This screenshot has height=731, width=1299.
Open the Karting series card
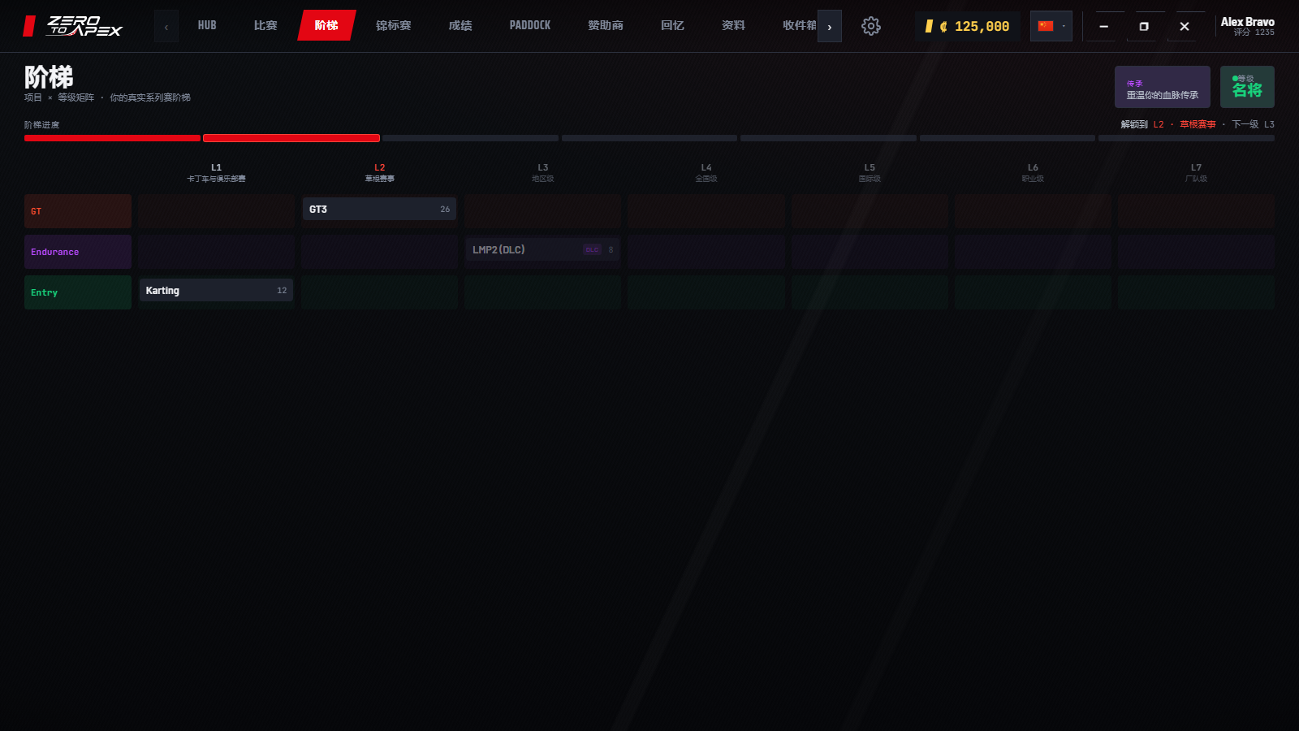tap(216, 291)
